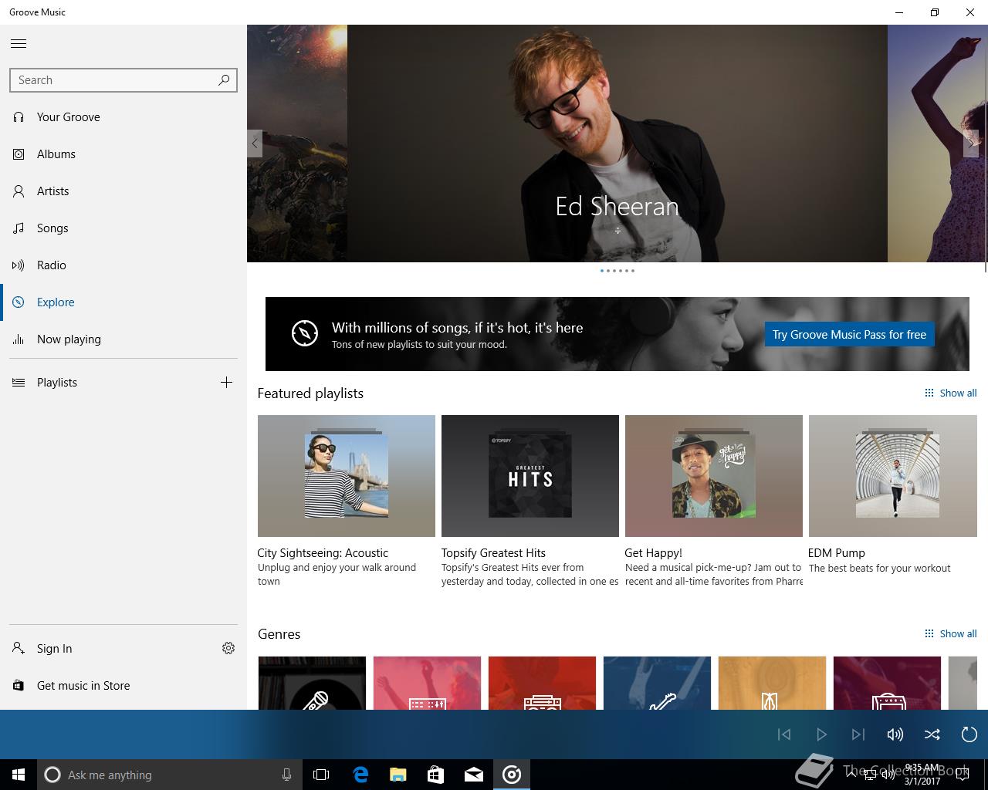Open Now playing view
The height and width of the screenshot is (790, 988).
coord(123,339)
